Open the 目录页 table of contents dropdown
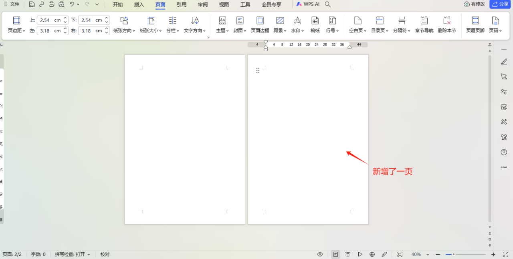This screenshot has height=259, width=513. click(x=380, y=25)
